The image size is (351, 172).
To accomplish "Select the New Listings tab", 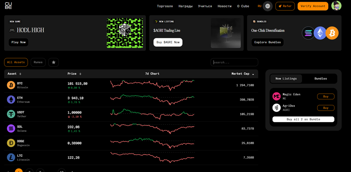I will [286, 79].
